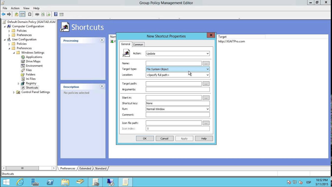Open the Action dropdown in the shortcut dialog
Image resolution: width=332 pixels, height=187 pixels.
pyautogui.click(x=178, y=54)
